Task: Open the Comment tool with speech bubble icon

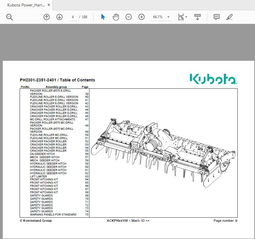Action: (216, 17)
